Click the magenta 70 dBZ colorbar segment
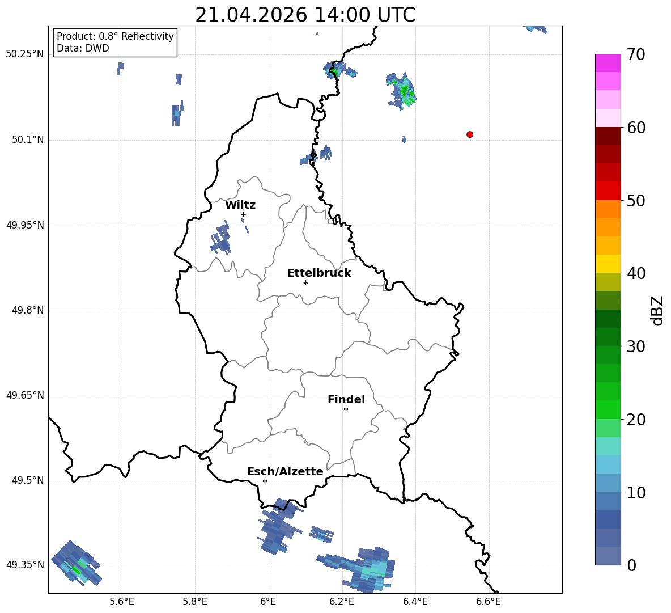671x613 pixels. [x=608, y=63]
